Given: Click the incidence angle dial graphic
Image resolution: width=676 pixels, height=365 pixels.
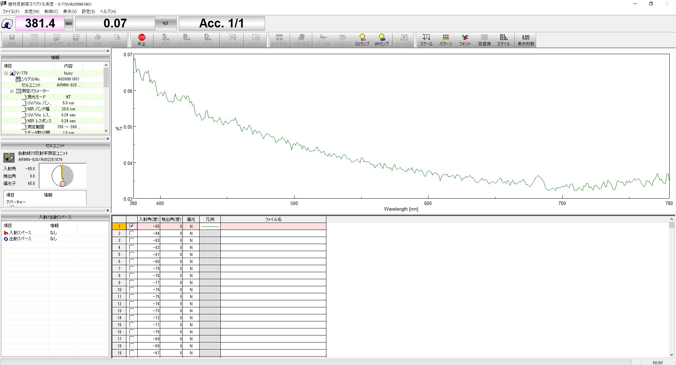Looking at the screenshot, I should (63, 175).
